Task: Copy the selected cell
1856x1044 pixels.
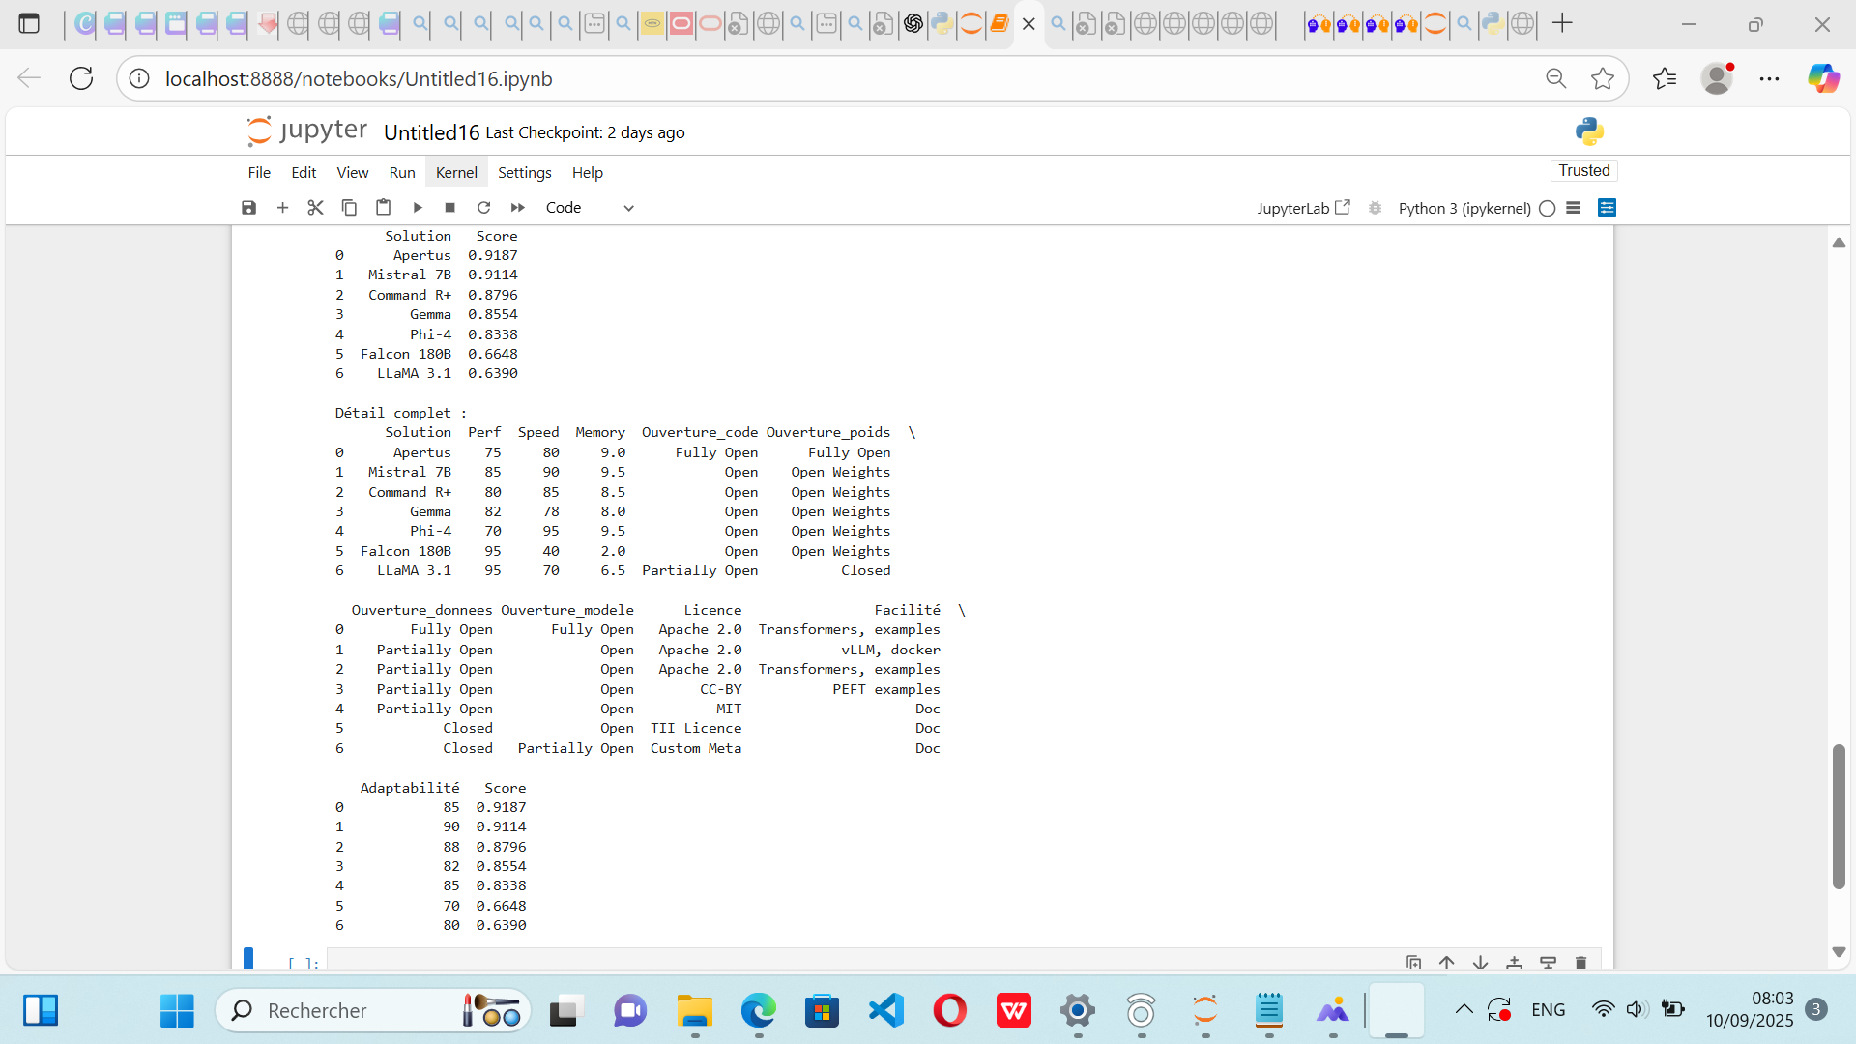Action: tap(349, 207)
